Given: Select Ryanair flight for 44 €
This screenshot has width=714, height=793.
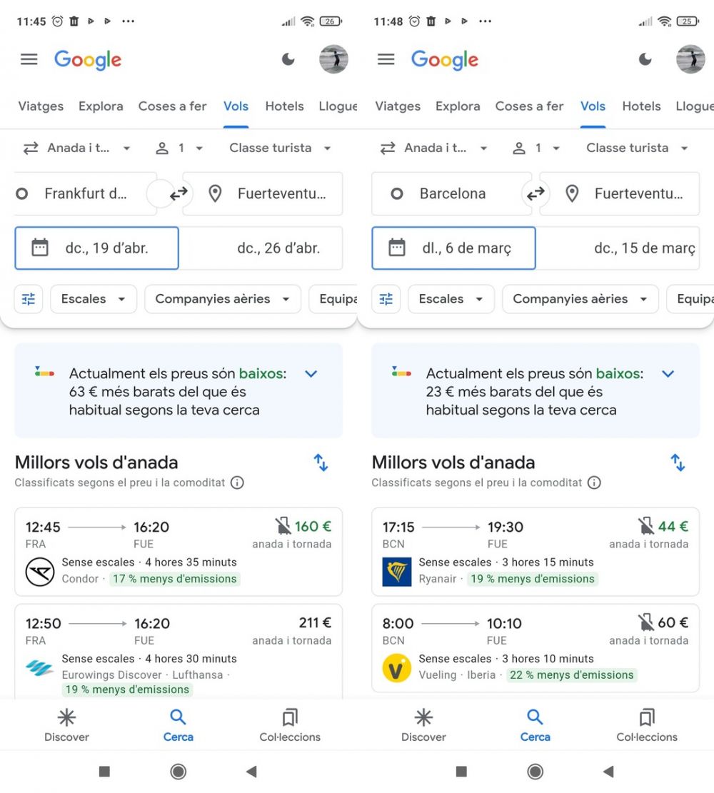Looking at the screenshot, I should 535,552.
